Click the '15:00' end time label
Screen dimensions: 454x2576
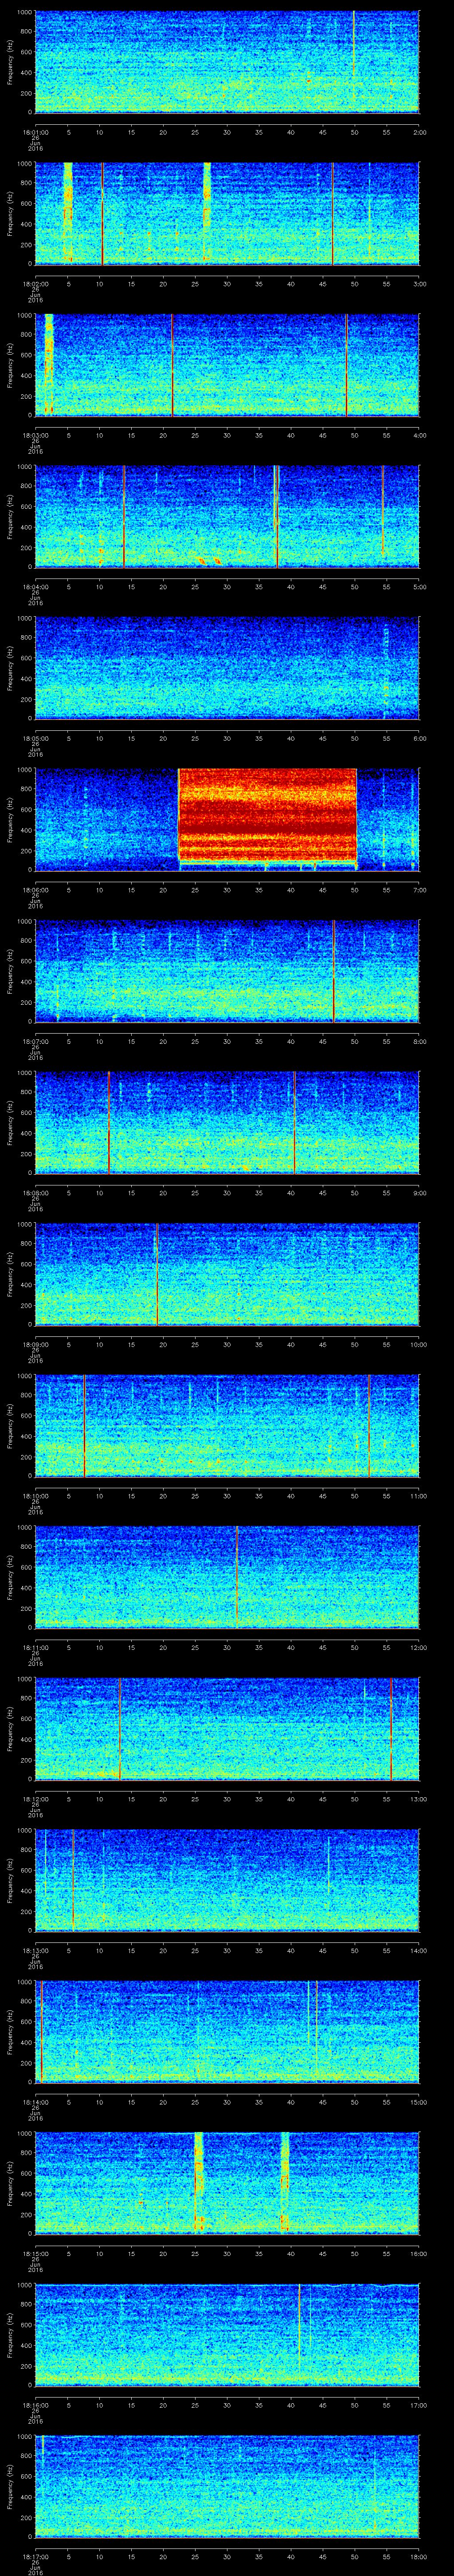[418, 2101]
